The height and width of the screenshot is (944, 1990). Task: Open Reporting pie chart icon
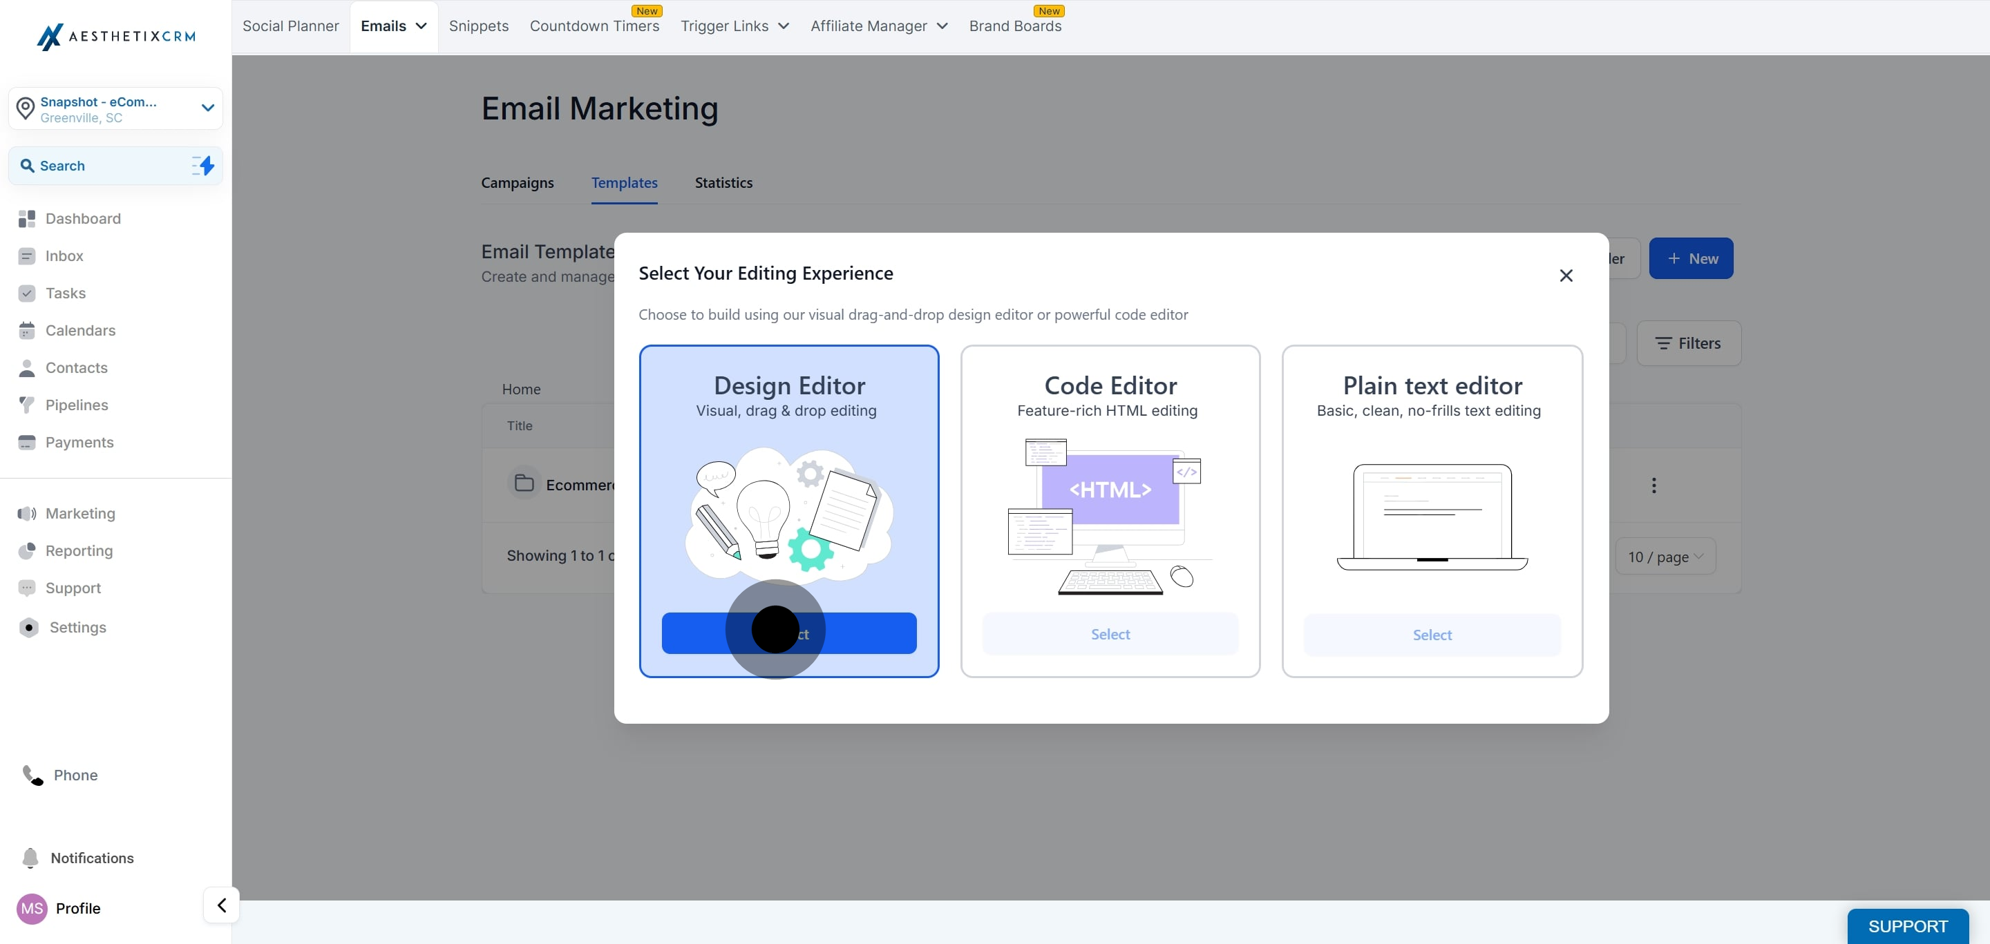27,550
